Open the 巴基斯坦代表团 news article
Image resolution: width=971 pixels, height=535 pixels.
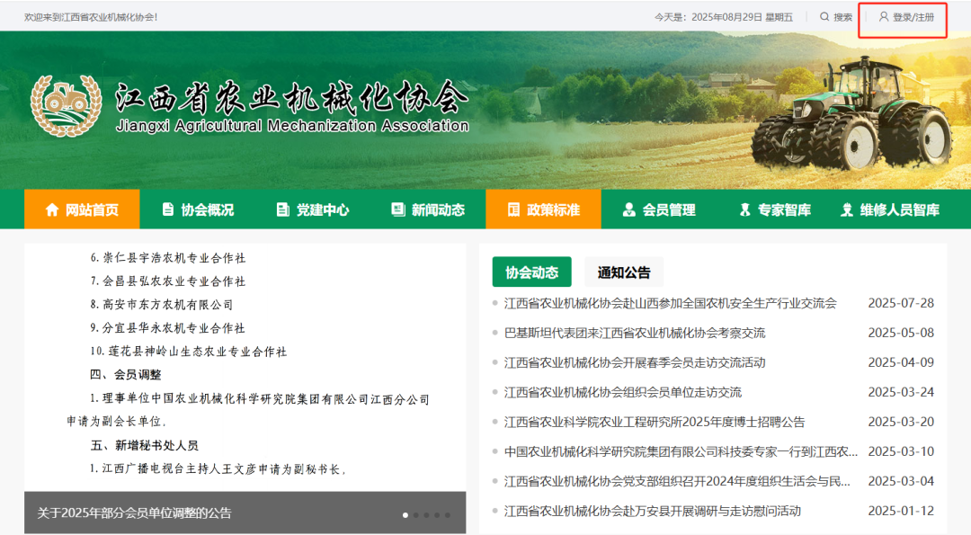pyautogui.click(x=635, y=333)
